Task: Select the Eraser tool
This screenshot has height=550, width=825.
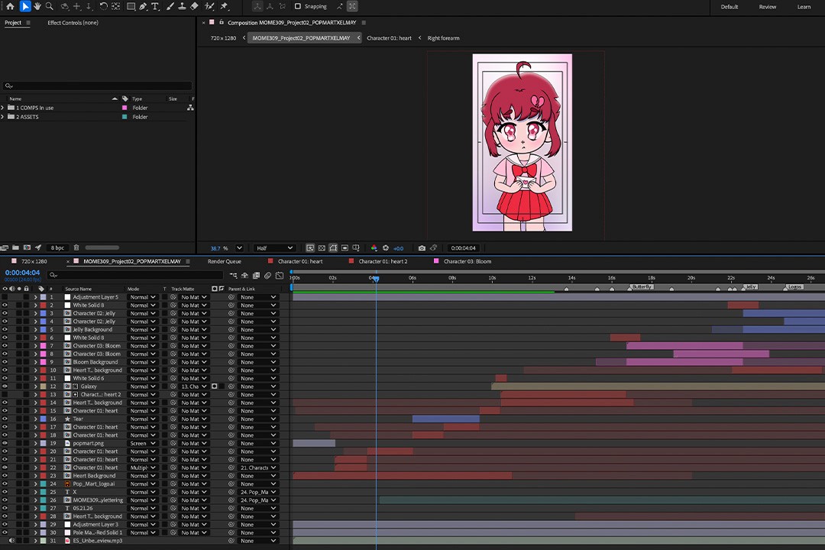Action: tap(194, 6)
